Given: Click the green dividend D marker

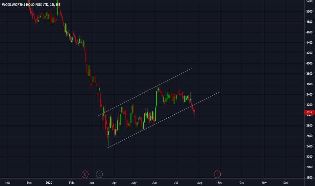Looking at the screenshot, I should pyautogui.click(x=99, y=174).
